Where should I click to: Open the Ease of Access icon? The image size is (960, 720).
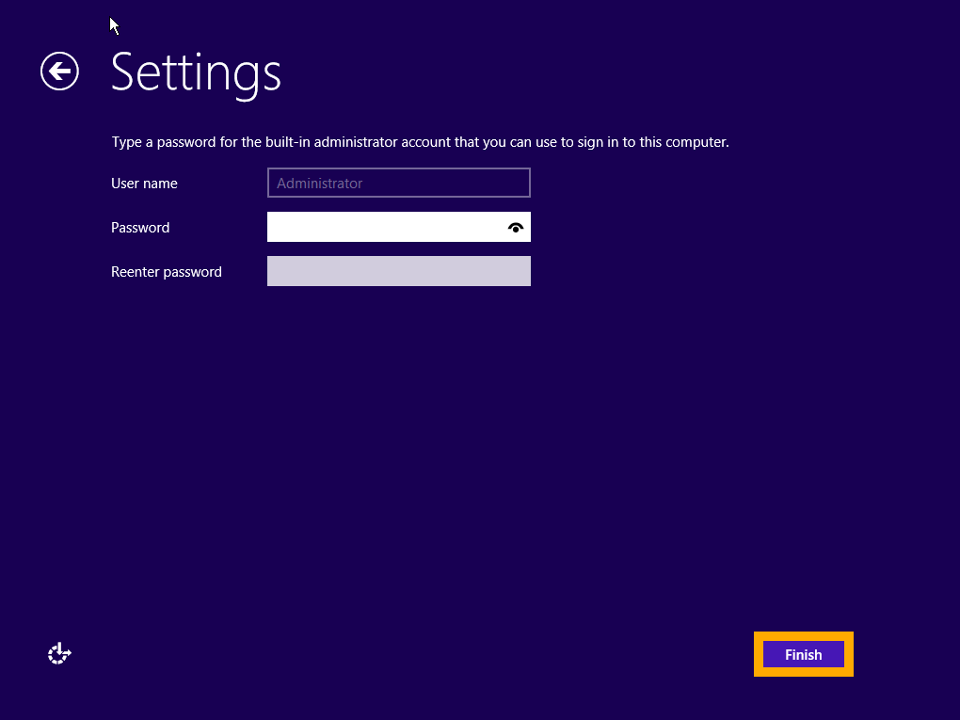(59, 654)
